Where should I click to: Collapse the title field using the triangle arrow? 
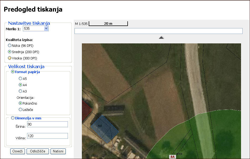click(161, 38)
